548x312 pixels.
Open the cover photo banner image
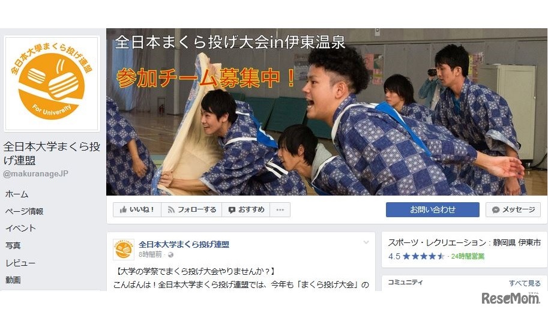[327, 112]
